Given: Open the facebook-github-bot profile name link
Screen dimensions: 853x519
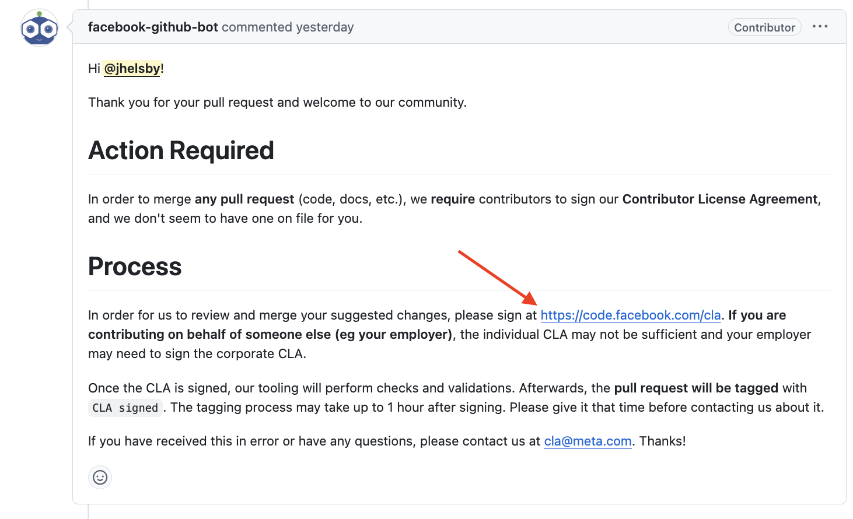Looking at the screenshot, I should (153, 27).
